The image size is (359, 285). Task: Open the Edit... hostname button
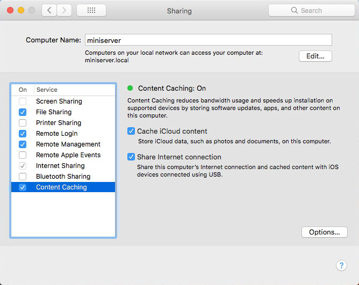tap(315, 56)
